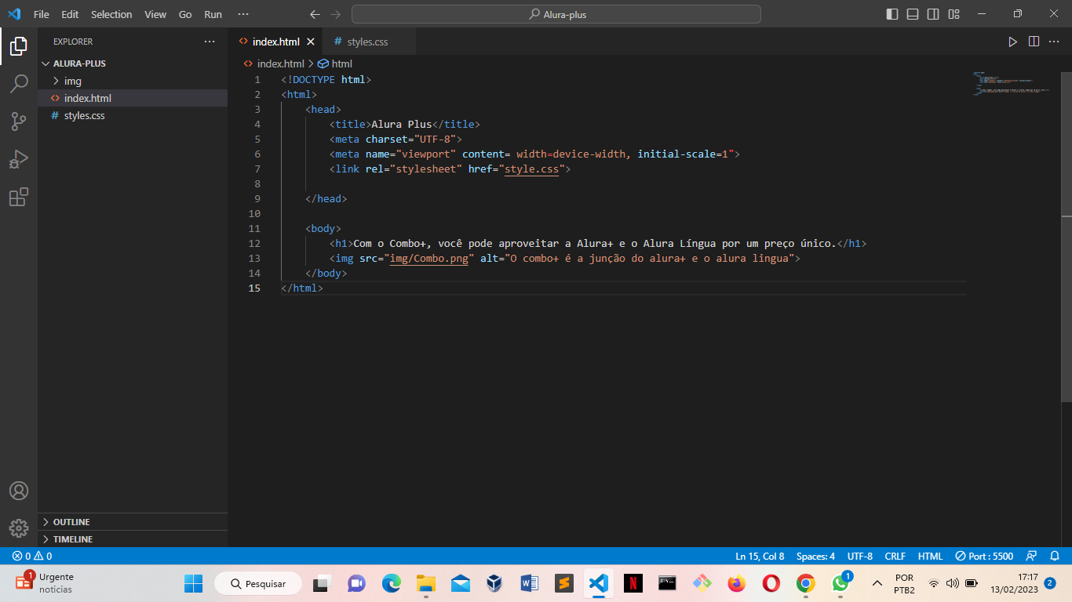
Task: Open Windows Start button
Action: (193, 583)
